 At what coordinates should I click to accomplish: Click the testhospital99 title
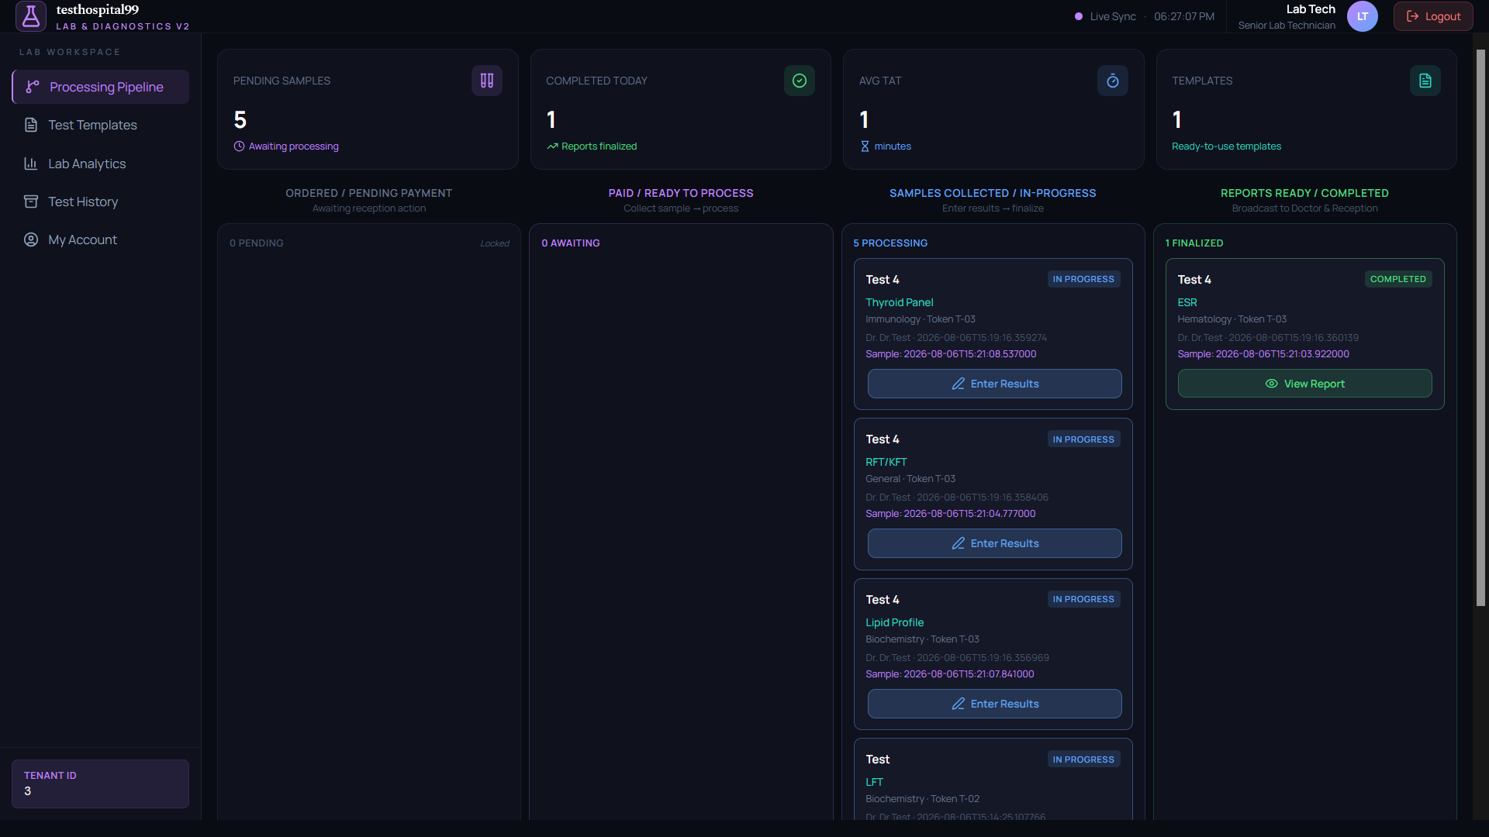(98, 10)
